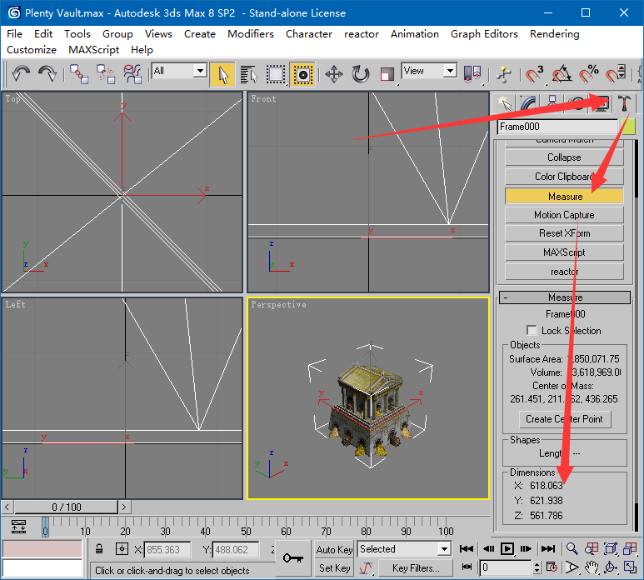Viewport: 644px width, 580px height.
Task: Choose the Rectangular Selection Region icon
Action: 276,74
